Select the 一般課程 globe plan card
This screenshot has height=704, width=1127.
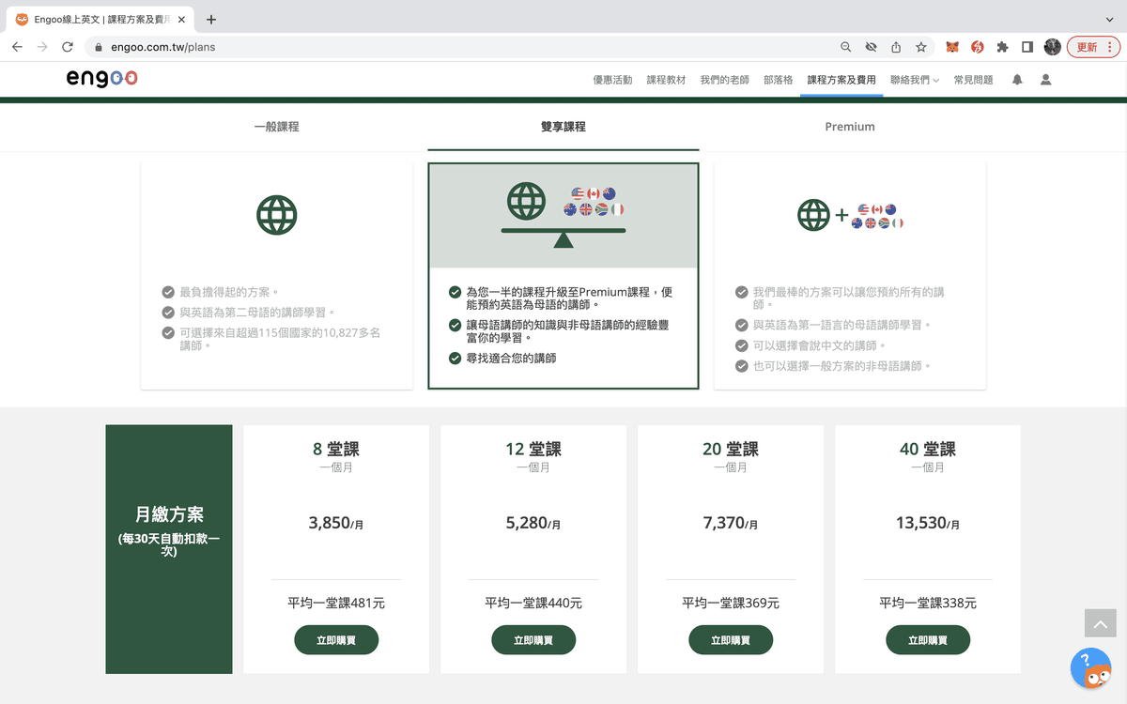pyautogui.click(x=277, y=276)
